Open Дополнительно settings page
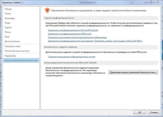163x117 pixels. coord(21,41)
